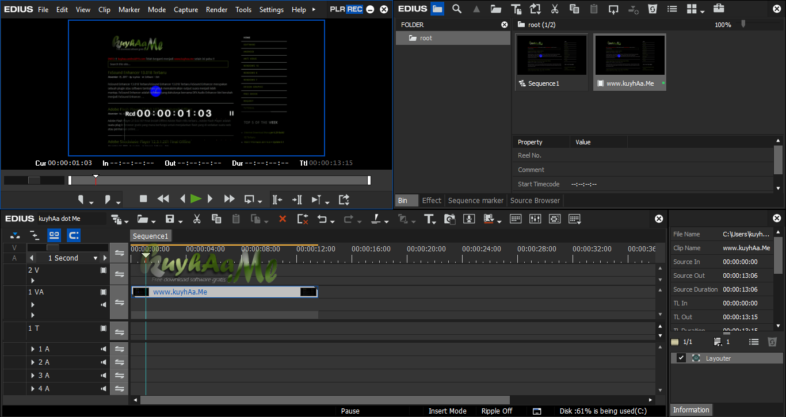
Task: Select the root folder in the tree
Action: point(453,38)
